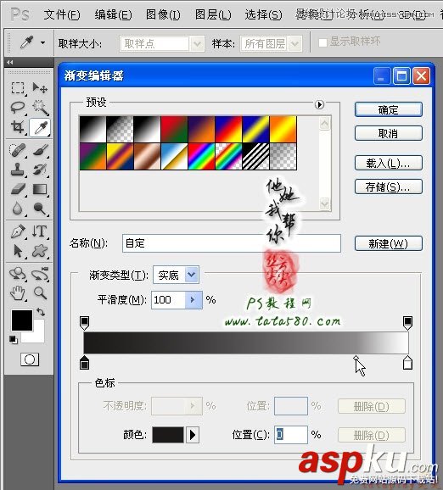This screenshot has height=490, width=443.
Task: Select the Clone Stamp tool
Action: pyautogui.click(x=18, y=170)
